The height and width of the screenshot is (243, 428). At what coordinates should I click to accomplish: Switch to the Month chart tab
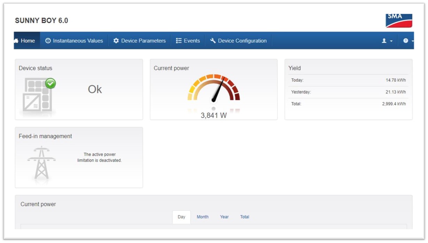pos(203,217)
